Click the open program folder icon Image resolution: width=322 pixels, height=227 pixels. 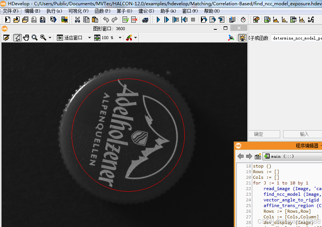pyautogui.click(x=17, y=20)
